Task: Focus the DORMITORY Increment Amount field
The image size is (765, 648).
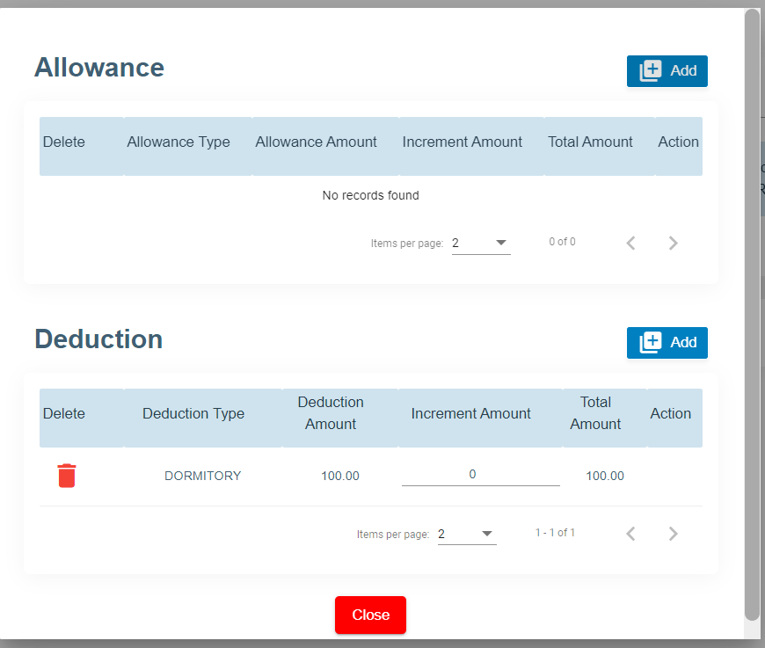Action: [x=480, y=475]
